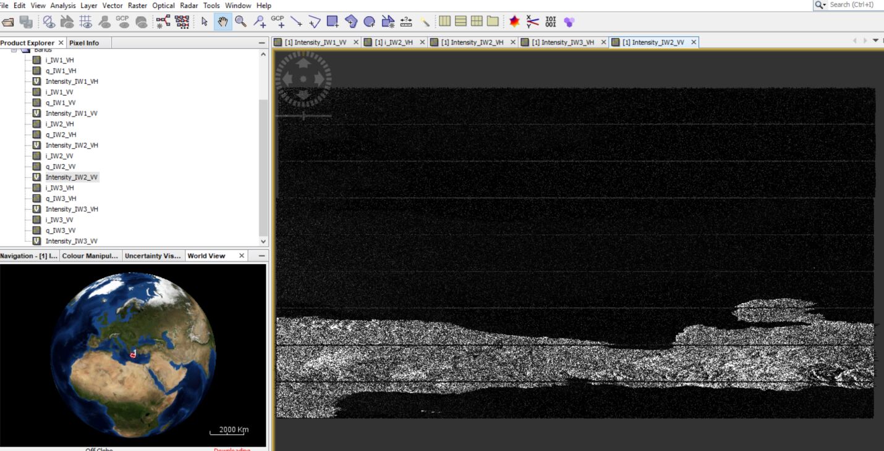Click the Open Product folder icon
Screen dimensions: 884x451
[x=8, y=22]
